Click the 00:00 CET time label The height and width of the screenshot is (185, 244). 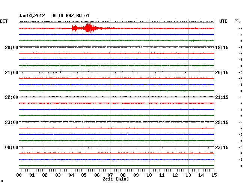pos(12,147)
